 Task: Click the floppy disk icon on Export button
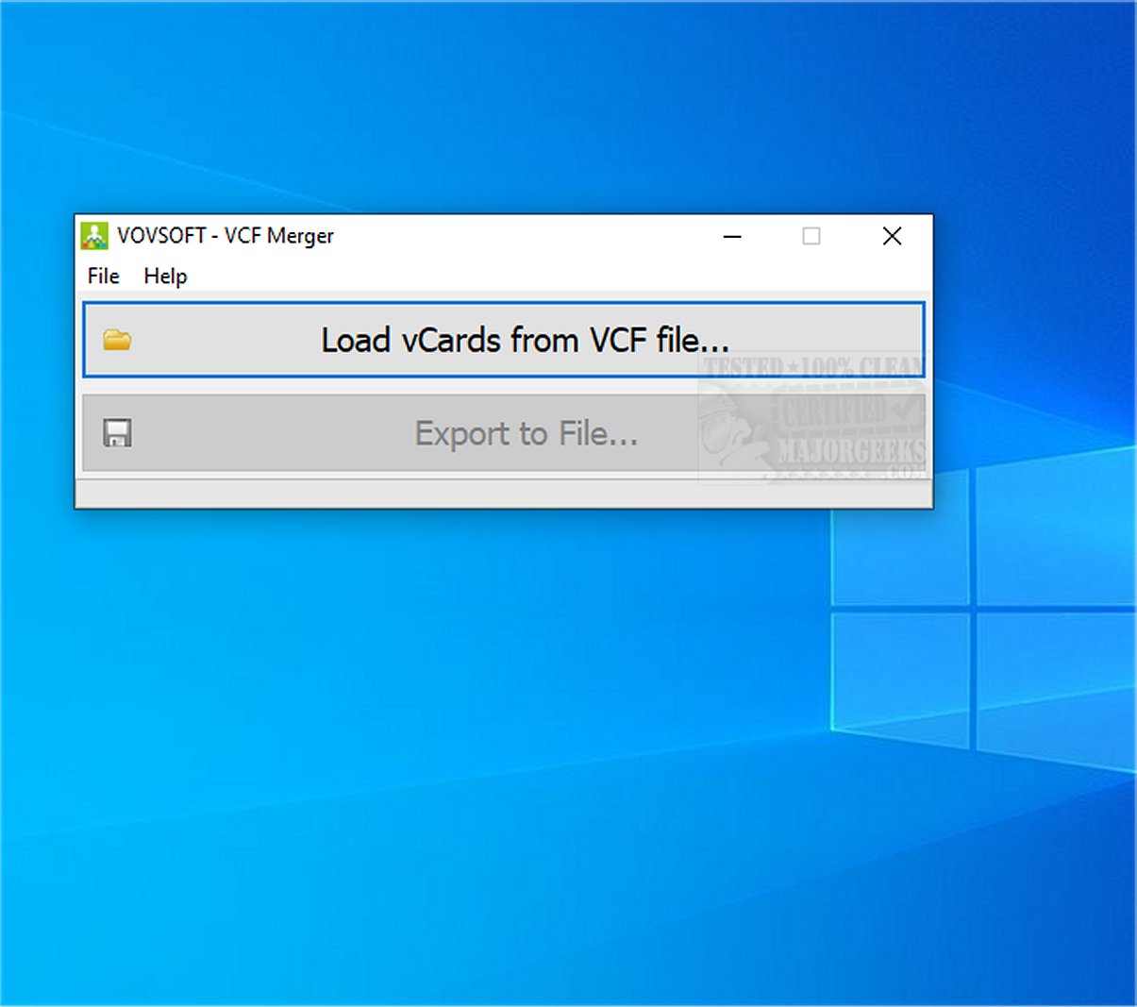[x=117, y=432]
